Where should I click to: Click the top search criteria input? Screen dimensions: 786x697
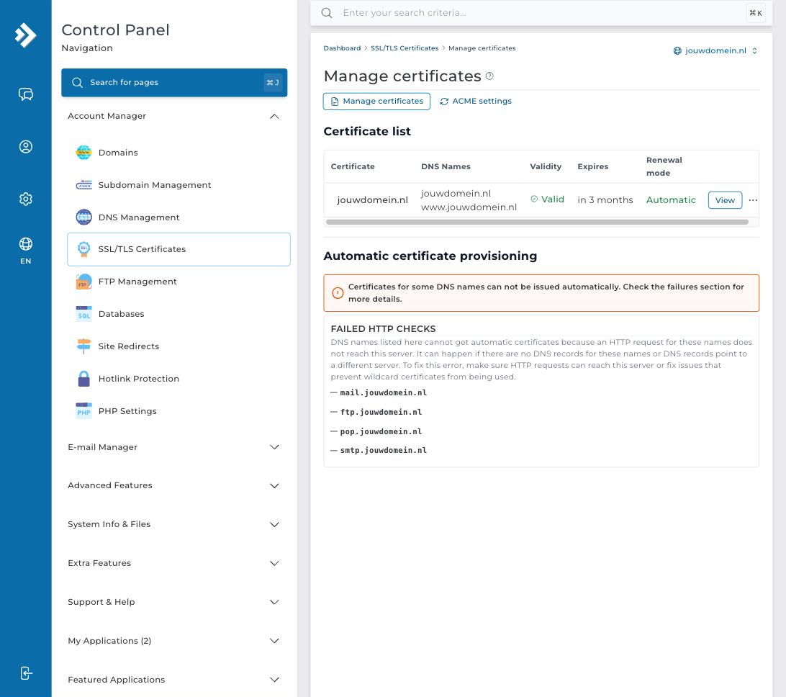coord(541,13)
